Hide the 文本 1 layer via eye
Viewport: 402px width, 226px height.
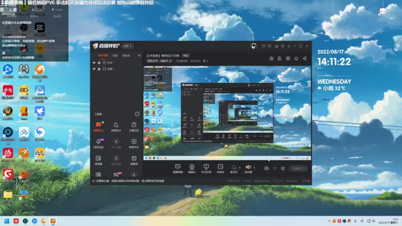pos(94,62)
